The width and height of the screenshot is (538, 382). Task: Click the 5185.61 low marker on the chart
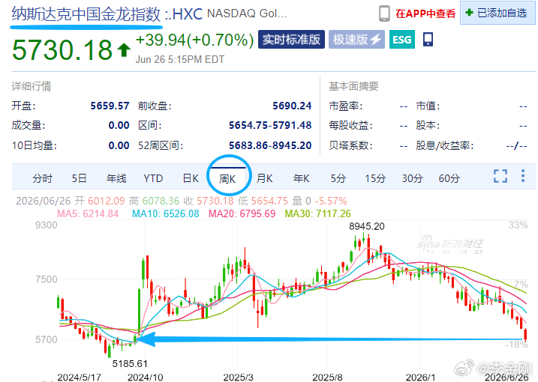click(x=130, y=363)
